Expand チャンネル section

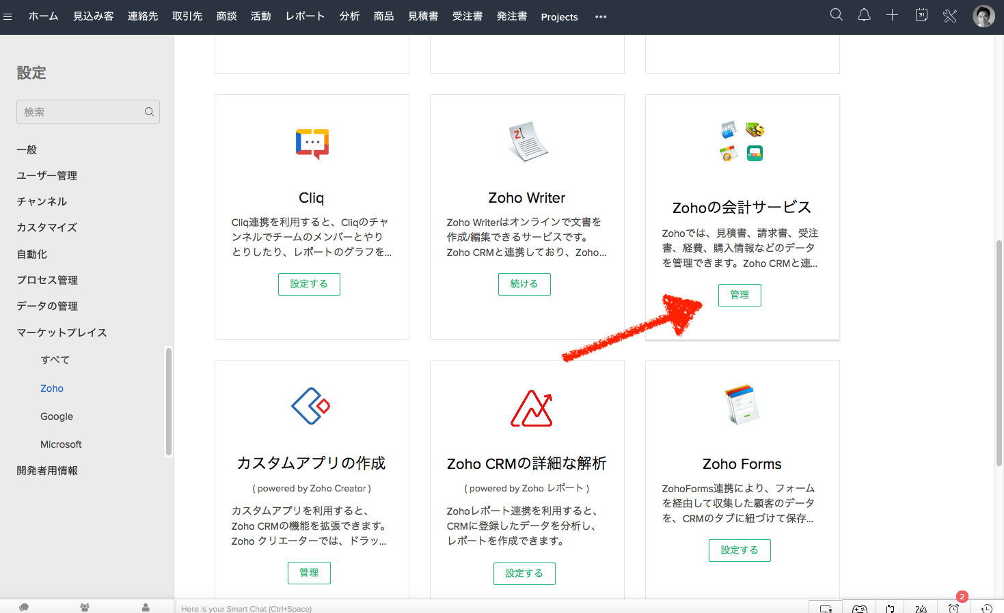(x=42, y=201)
